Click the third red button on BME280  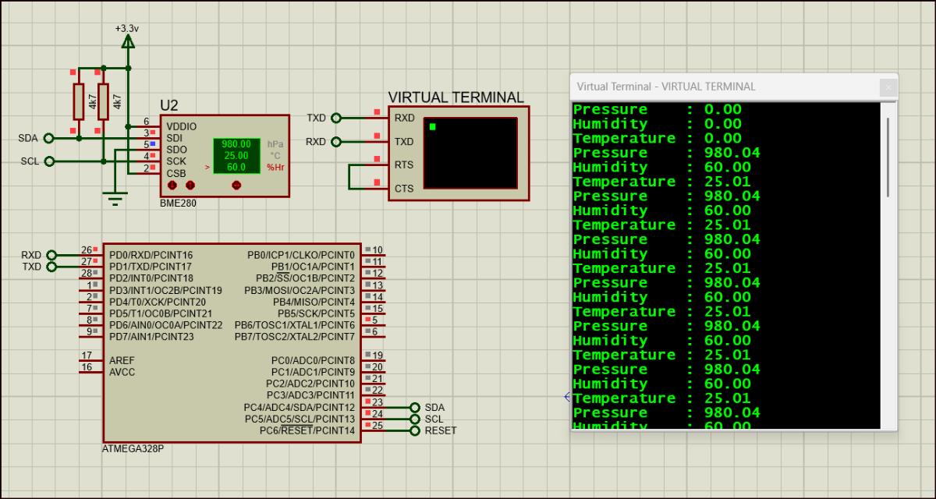point(236,186)
